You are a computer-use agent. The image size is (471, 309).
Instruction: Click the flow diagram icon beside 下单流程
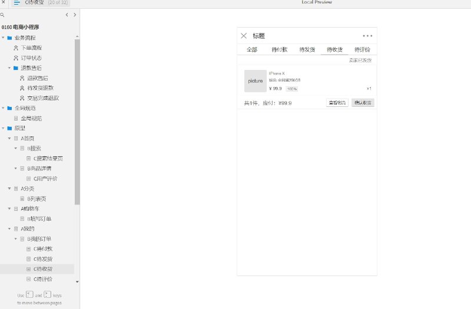point(16,48)
